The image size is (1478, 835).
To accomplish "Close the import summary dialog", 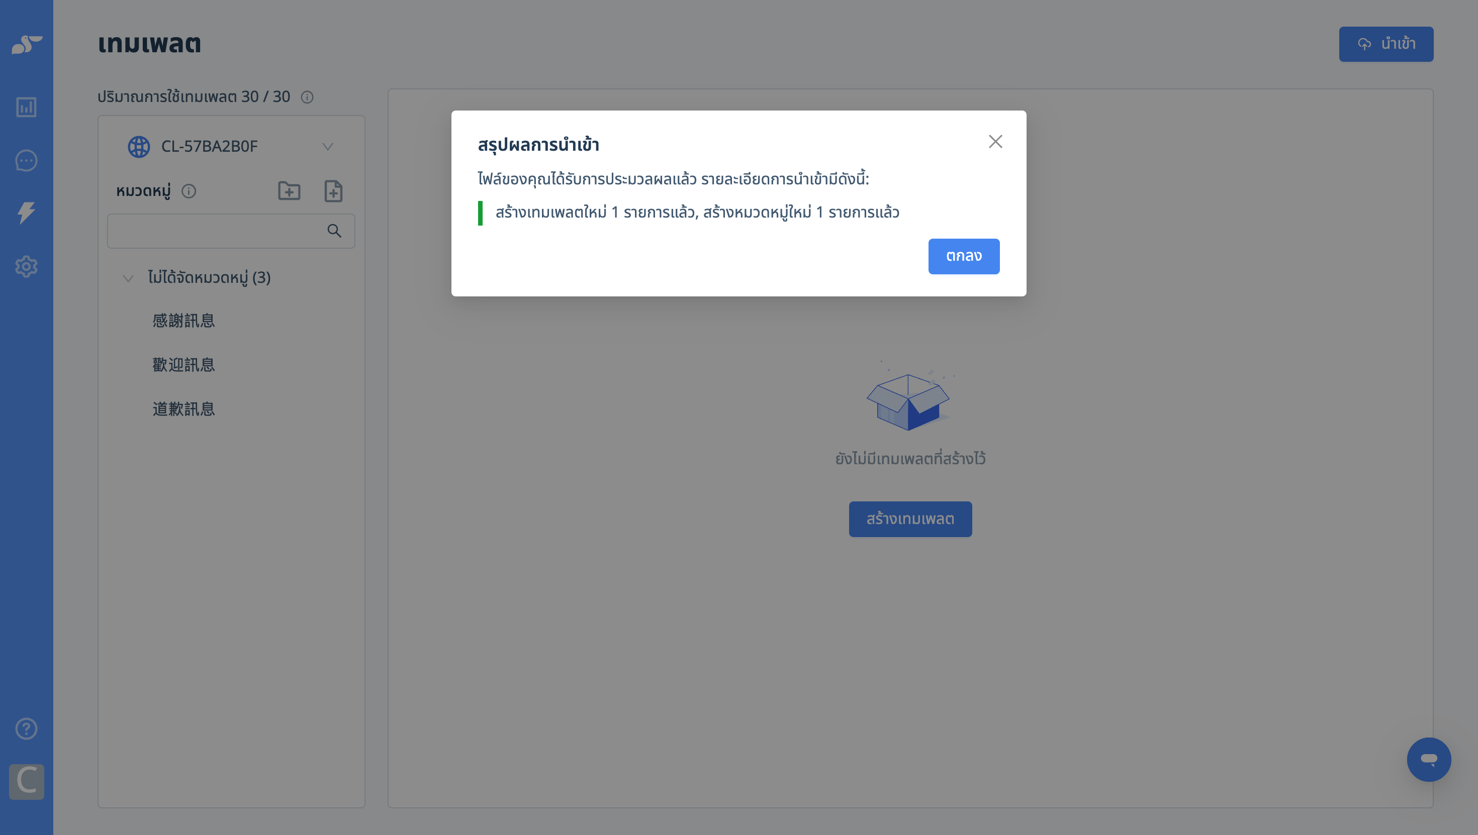I will click(995, 142).
